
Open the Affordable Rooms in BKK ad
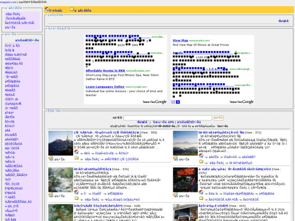(x=105, y=71)
